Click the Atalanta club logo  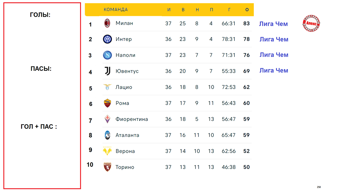click(107, 135)
